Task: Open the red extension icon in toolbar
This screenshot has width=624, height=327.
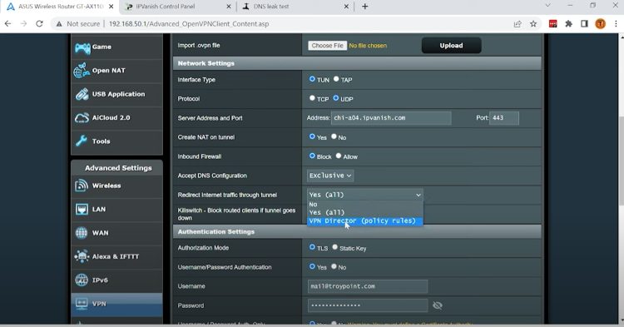Action: click(552, 24)
